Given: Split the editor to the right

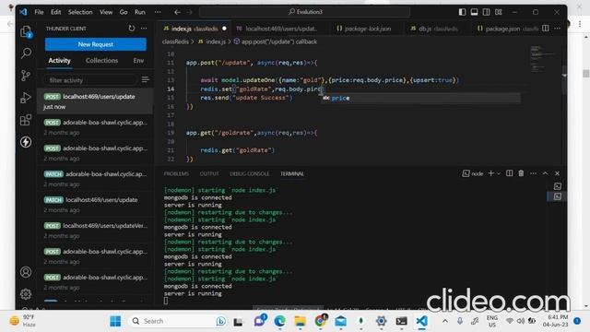Looking at the screenshot, I should click(545, 29).
